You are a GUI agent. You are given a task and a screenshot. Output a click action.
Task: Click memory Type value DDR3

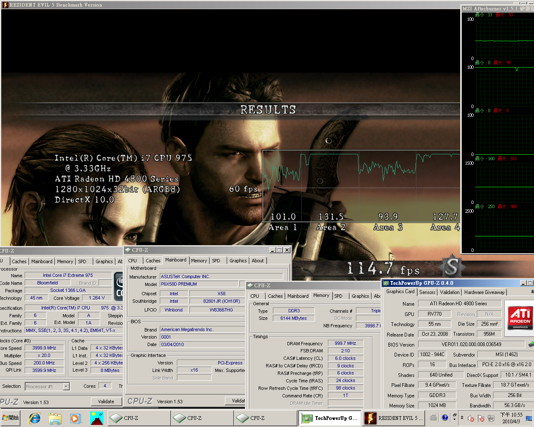click(x=294, y=311)
